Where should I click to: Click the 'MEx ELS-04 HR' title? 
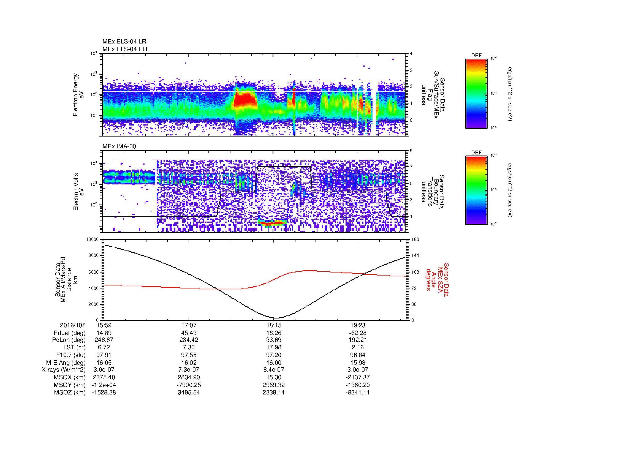click(x=125, y=49)
